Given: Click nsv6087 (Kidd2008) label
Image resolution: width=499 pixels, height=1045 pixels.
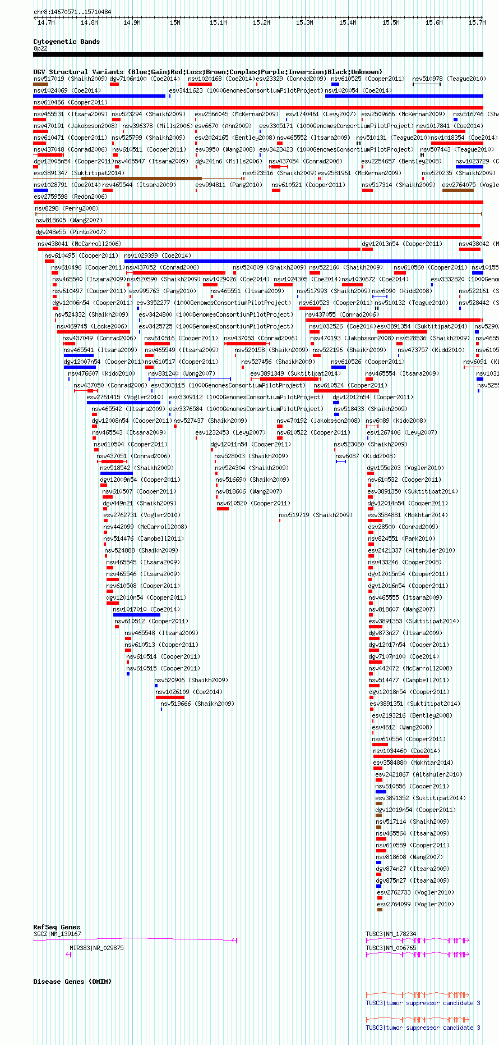Looking at the screenshot, I should click(366, 456).
